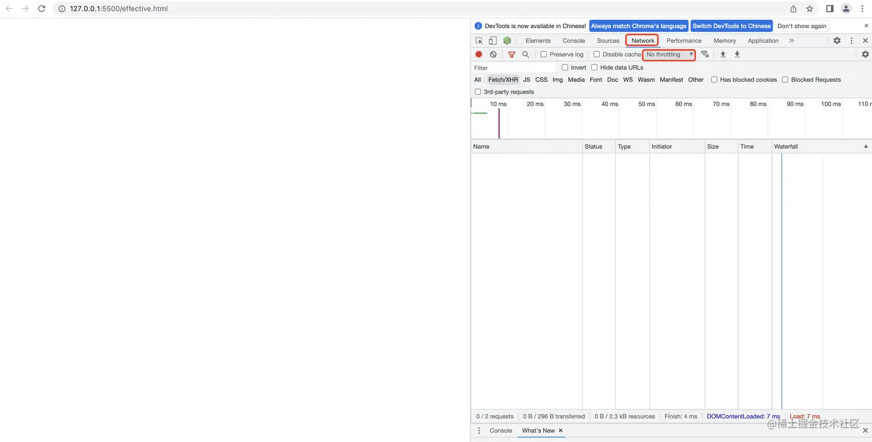Click the green hexagon extension icon in DevTools
The image size is (872, 442).
point(507,41)
